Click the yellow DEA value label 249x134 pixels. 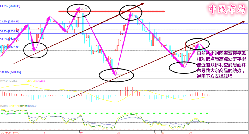[x=30, y=81]
